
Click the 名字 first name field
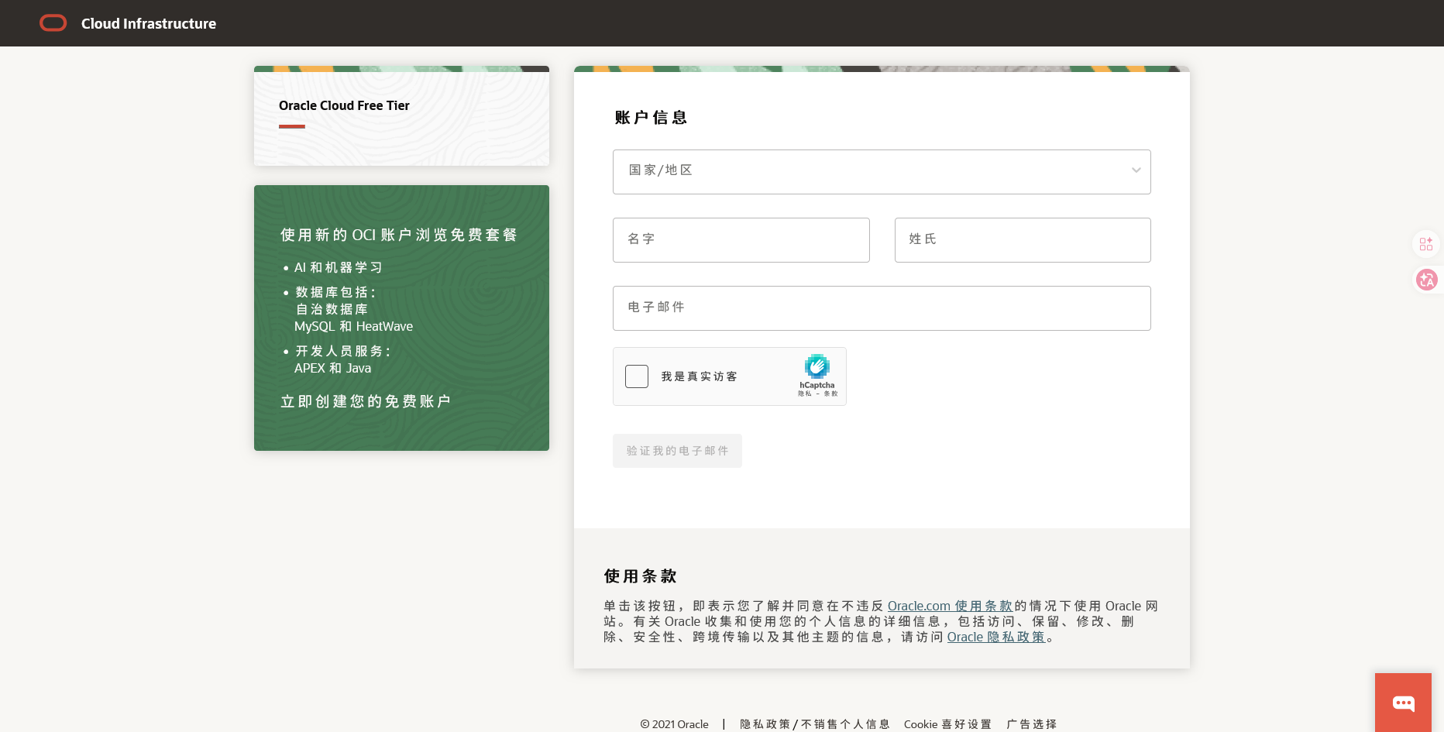741,240
